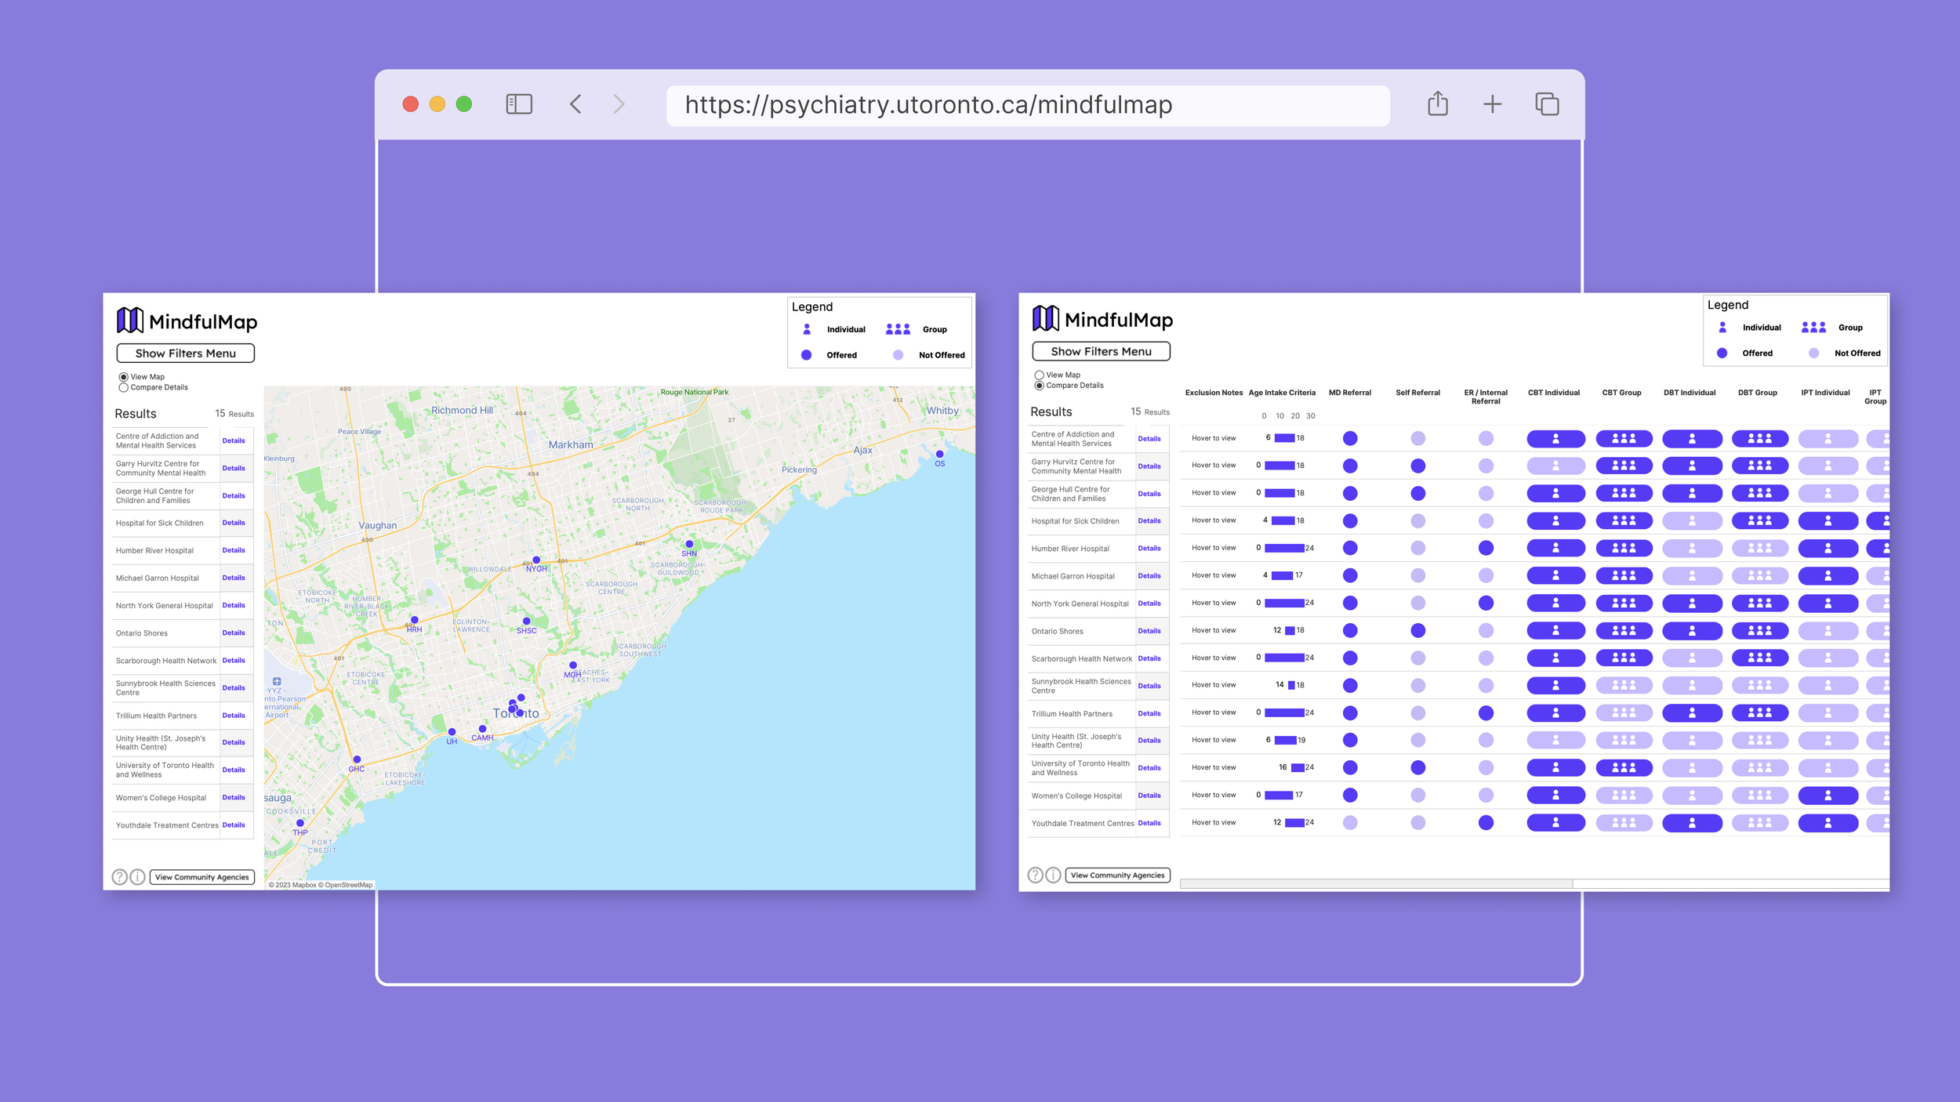Screen dimensions: 1960x1102
Task: Click the tab overview icon in browser
Action: (x=1546, y=104)
